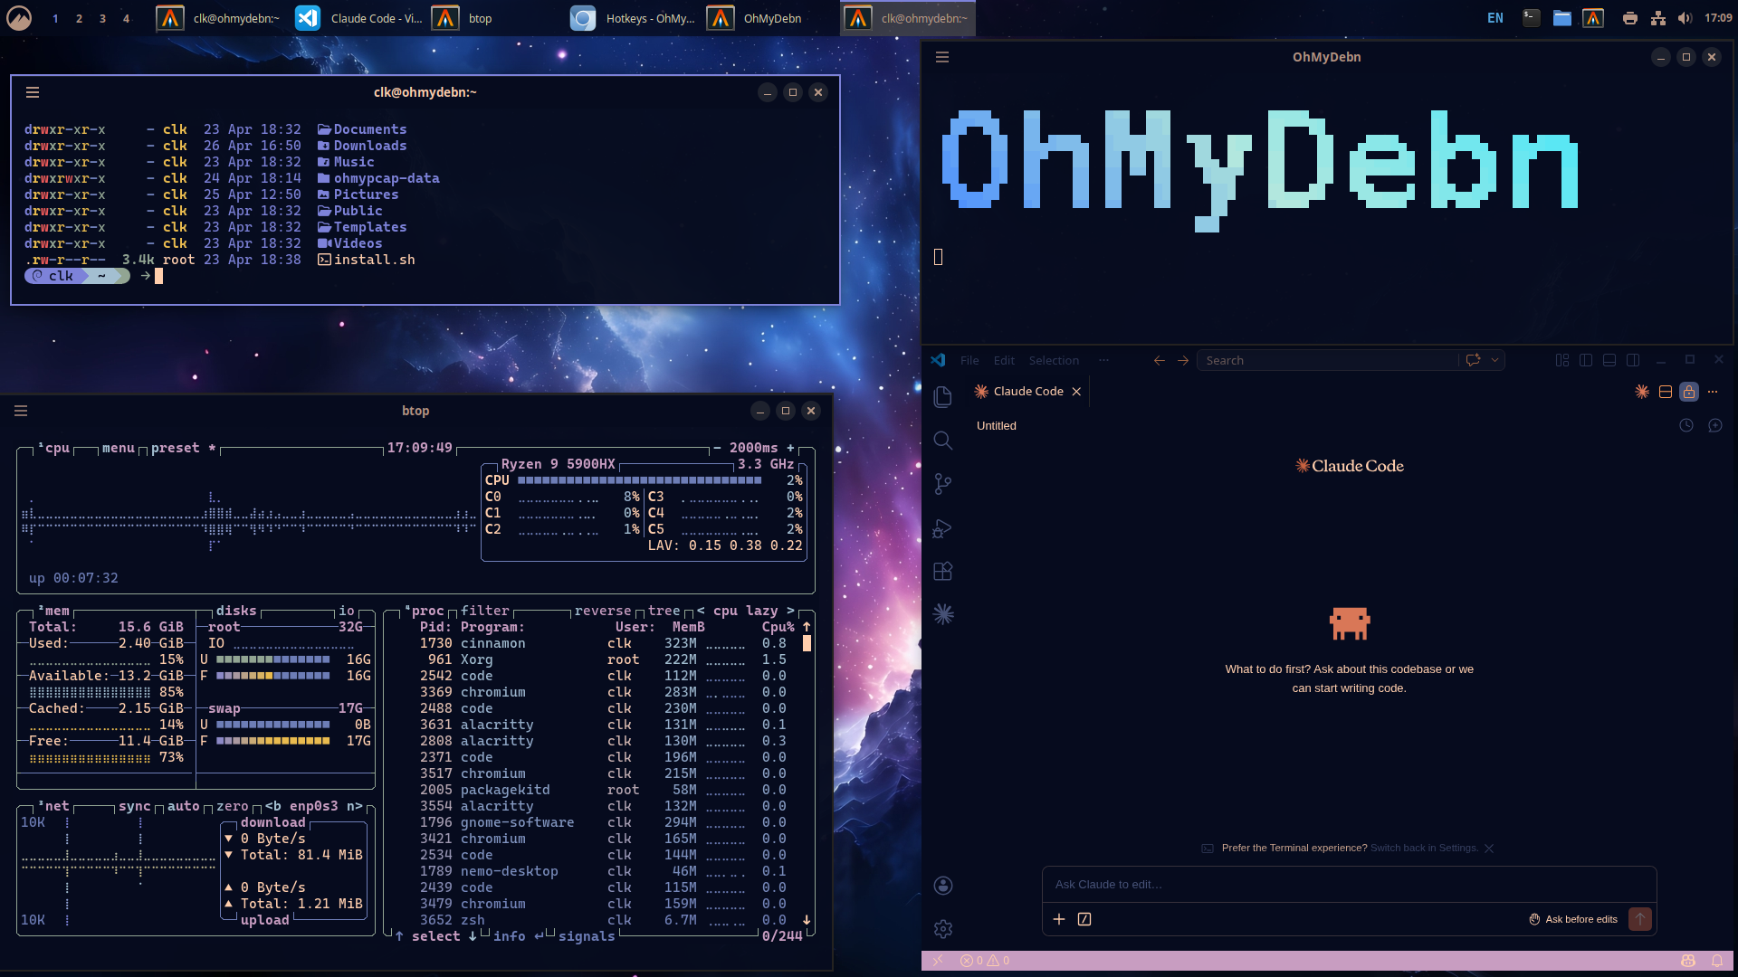Click the btop process list scrollbar handle

pos(807,643)
